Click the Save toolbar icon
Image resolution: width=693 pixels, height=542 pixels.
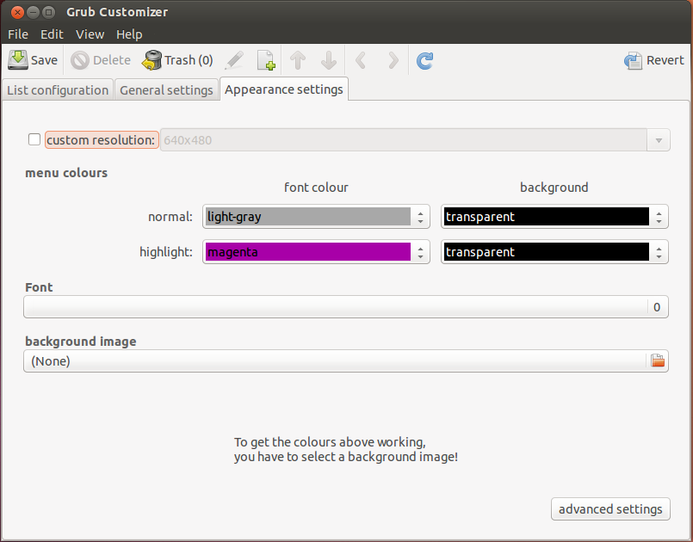(x=18, y=60)
